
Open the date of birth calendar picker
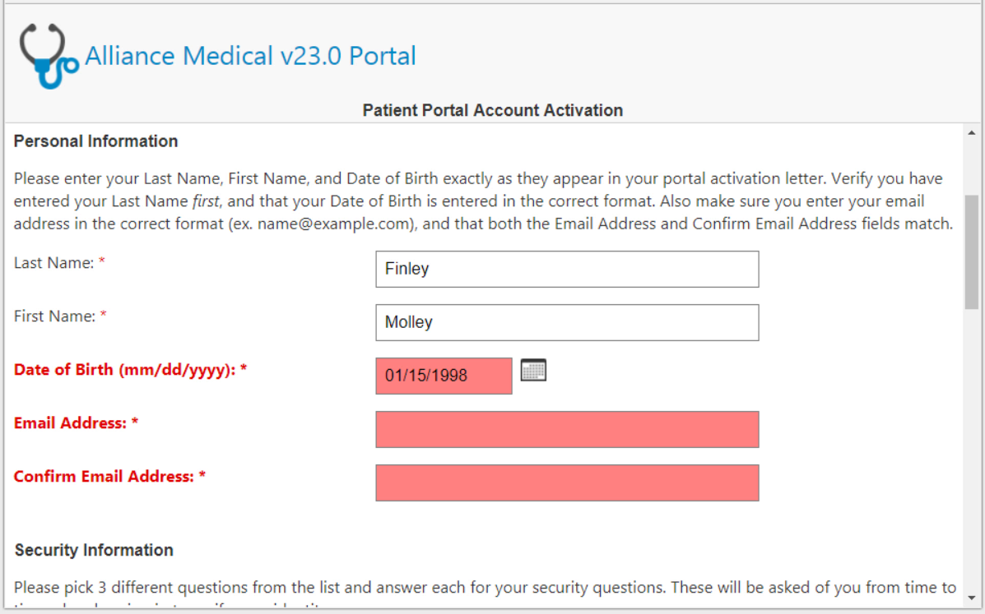point(533,370)
